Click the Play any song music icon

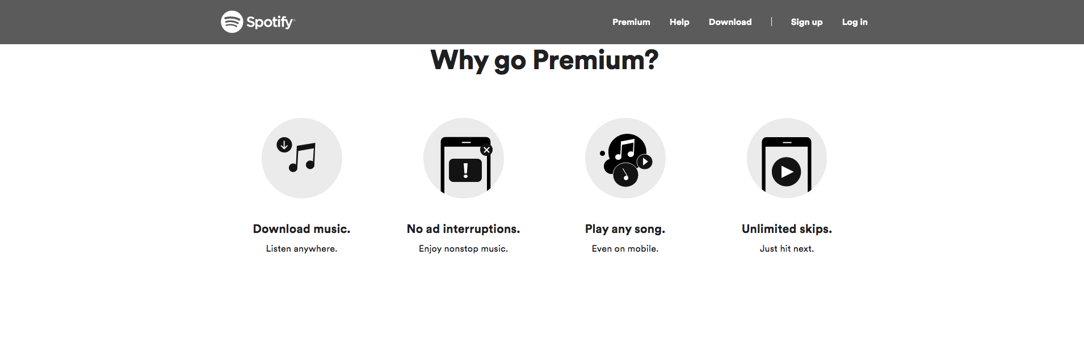coord(625,158)
